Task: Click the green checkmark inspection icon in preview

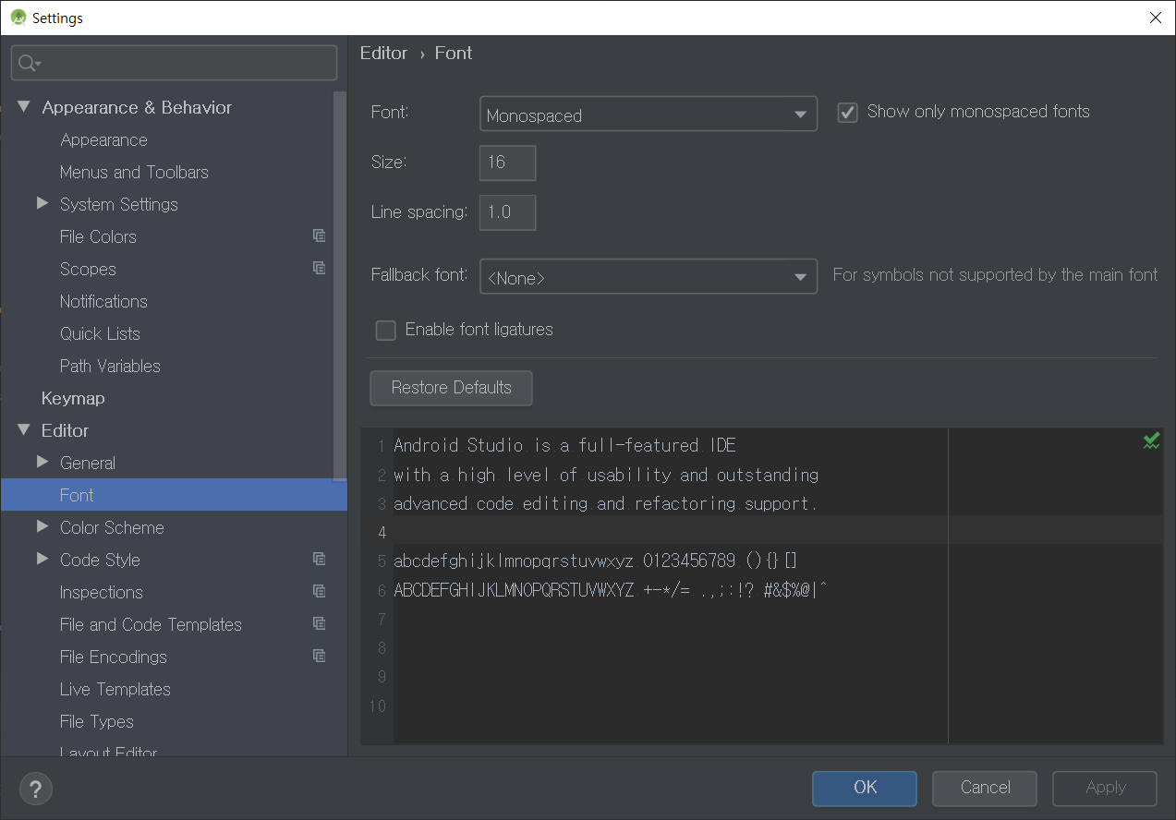Action: pos(1151,441)
